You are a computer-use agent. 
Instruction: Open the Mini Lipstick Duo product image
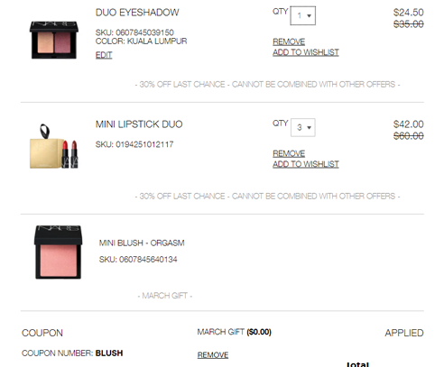click(x=54, y=146)
